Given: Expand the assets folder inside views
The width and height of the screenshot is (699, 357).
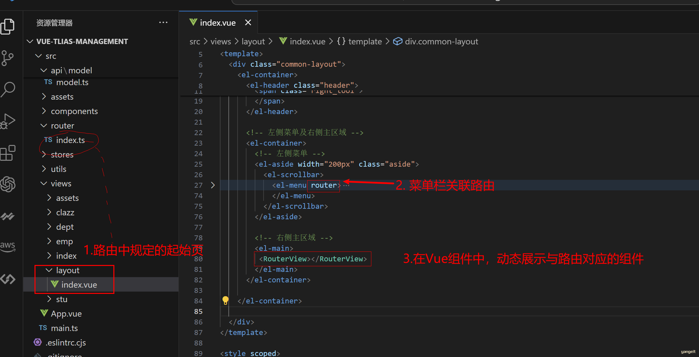Looking at the screenshot, I should 49,198.
